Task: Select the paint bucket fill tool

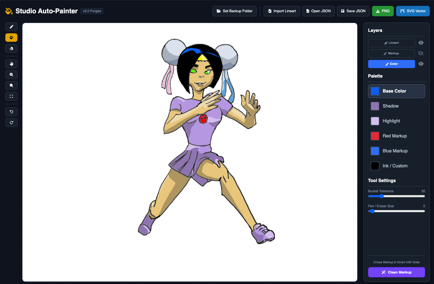Action: coord(11,38)
